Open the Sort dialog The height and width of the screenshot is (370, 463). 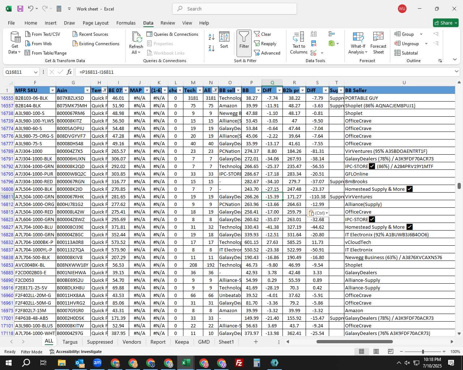pyautogui.click(x=224, y=40)
